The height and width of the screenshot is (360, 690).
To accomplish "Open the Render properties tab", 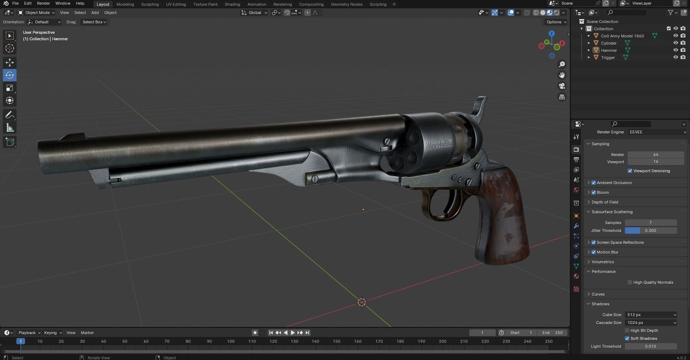I will pos(576,149).
